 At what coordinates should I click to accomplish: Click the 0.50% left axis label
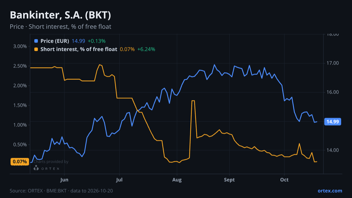20,145
